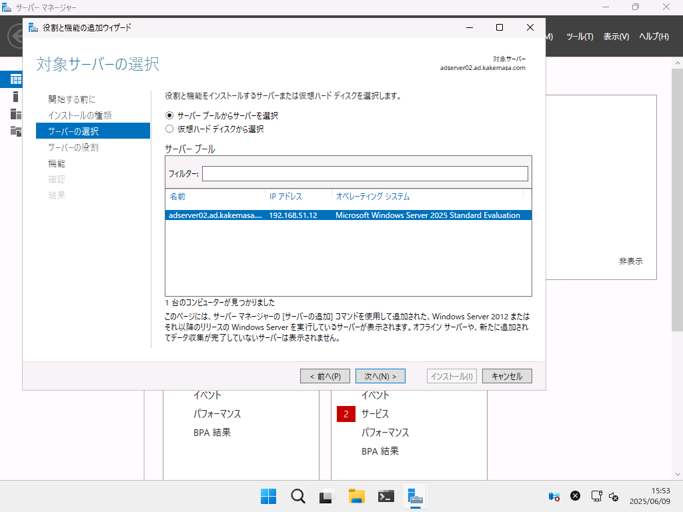Click the muted volume tray icon
The width and height of the screenshot is (683, 512).
click(x=614, y=496)
